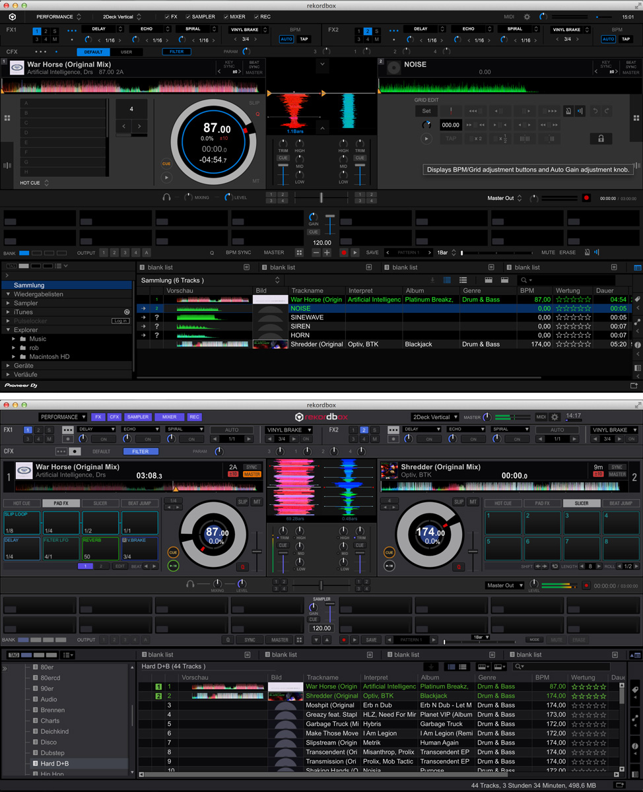The width and height of the screenshot is (643, 792).
Task: Click the SLIP LOOP pad on deck 1
Action: (21, 522)
